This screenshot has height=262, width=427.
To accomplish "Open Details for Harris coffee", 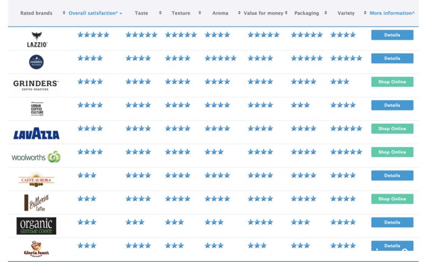I will [x=392, y=58].
